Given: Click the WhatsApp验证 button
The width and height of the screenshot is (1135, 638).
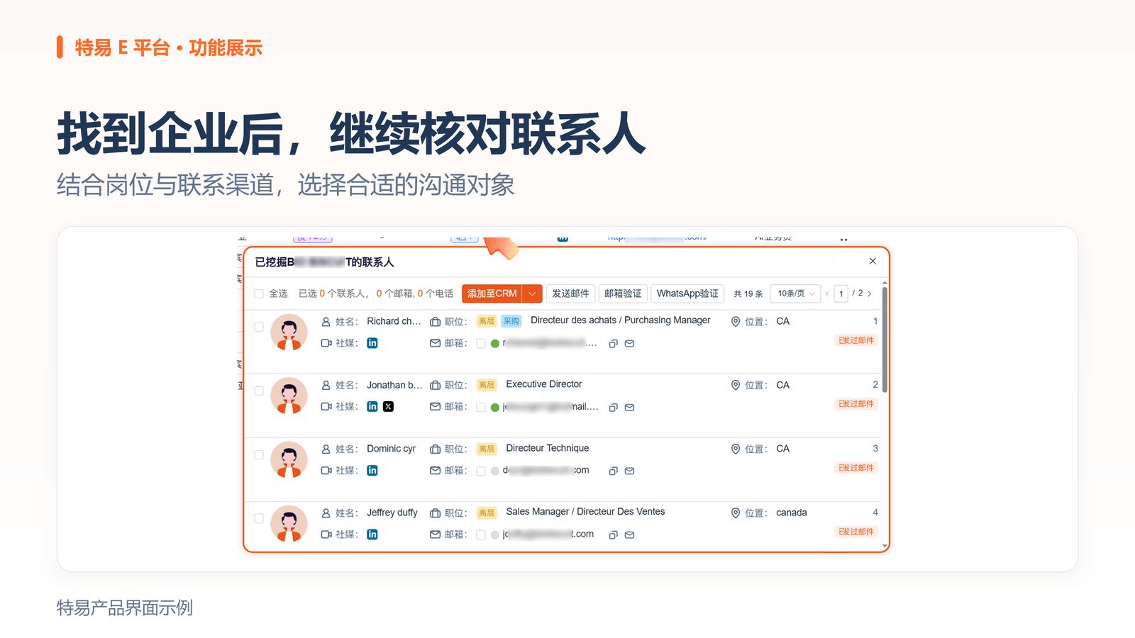Looking at the screenshot, I should point(687,293).
